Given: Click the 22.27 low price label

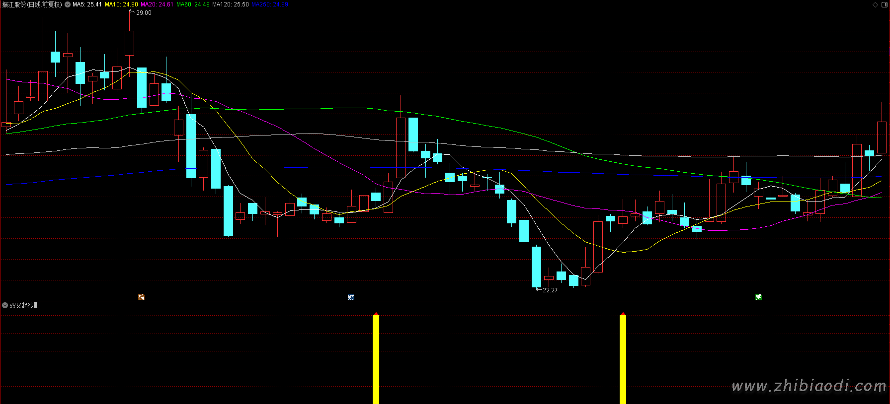Looking at the screenshot, I should tap(550, 290).
